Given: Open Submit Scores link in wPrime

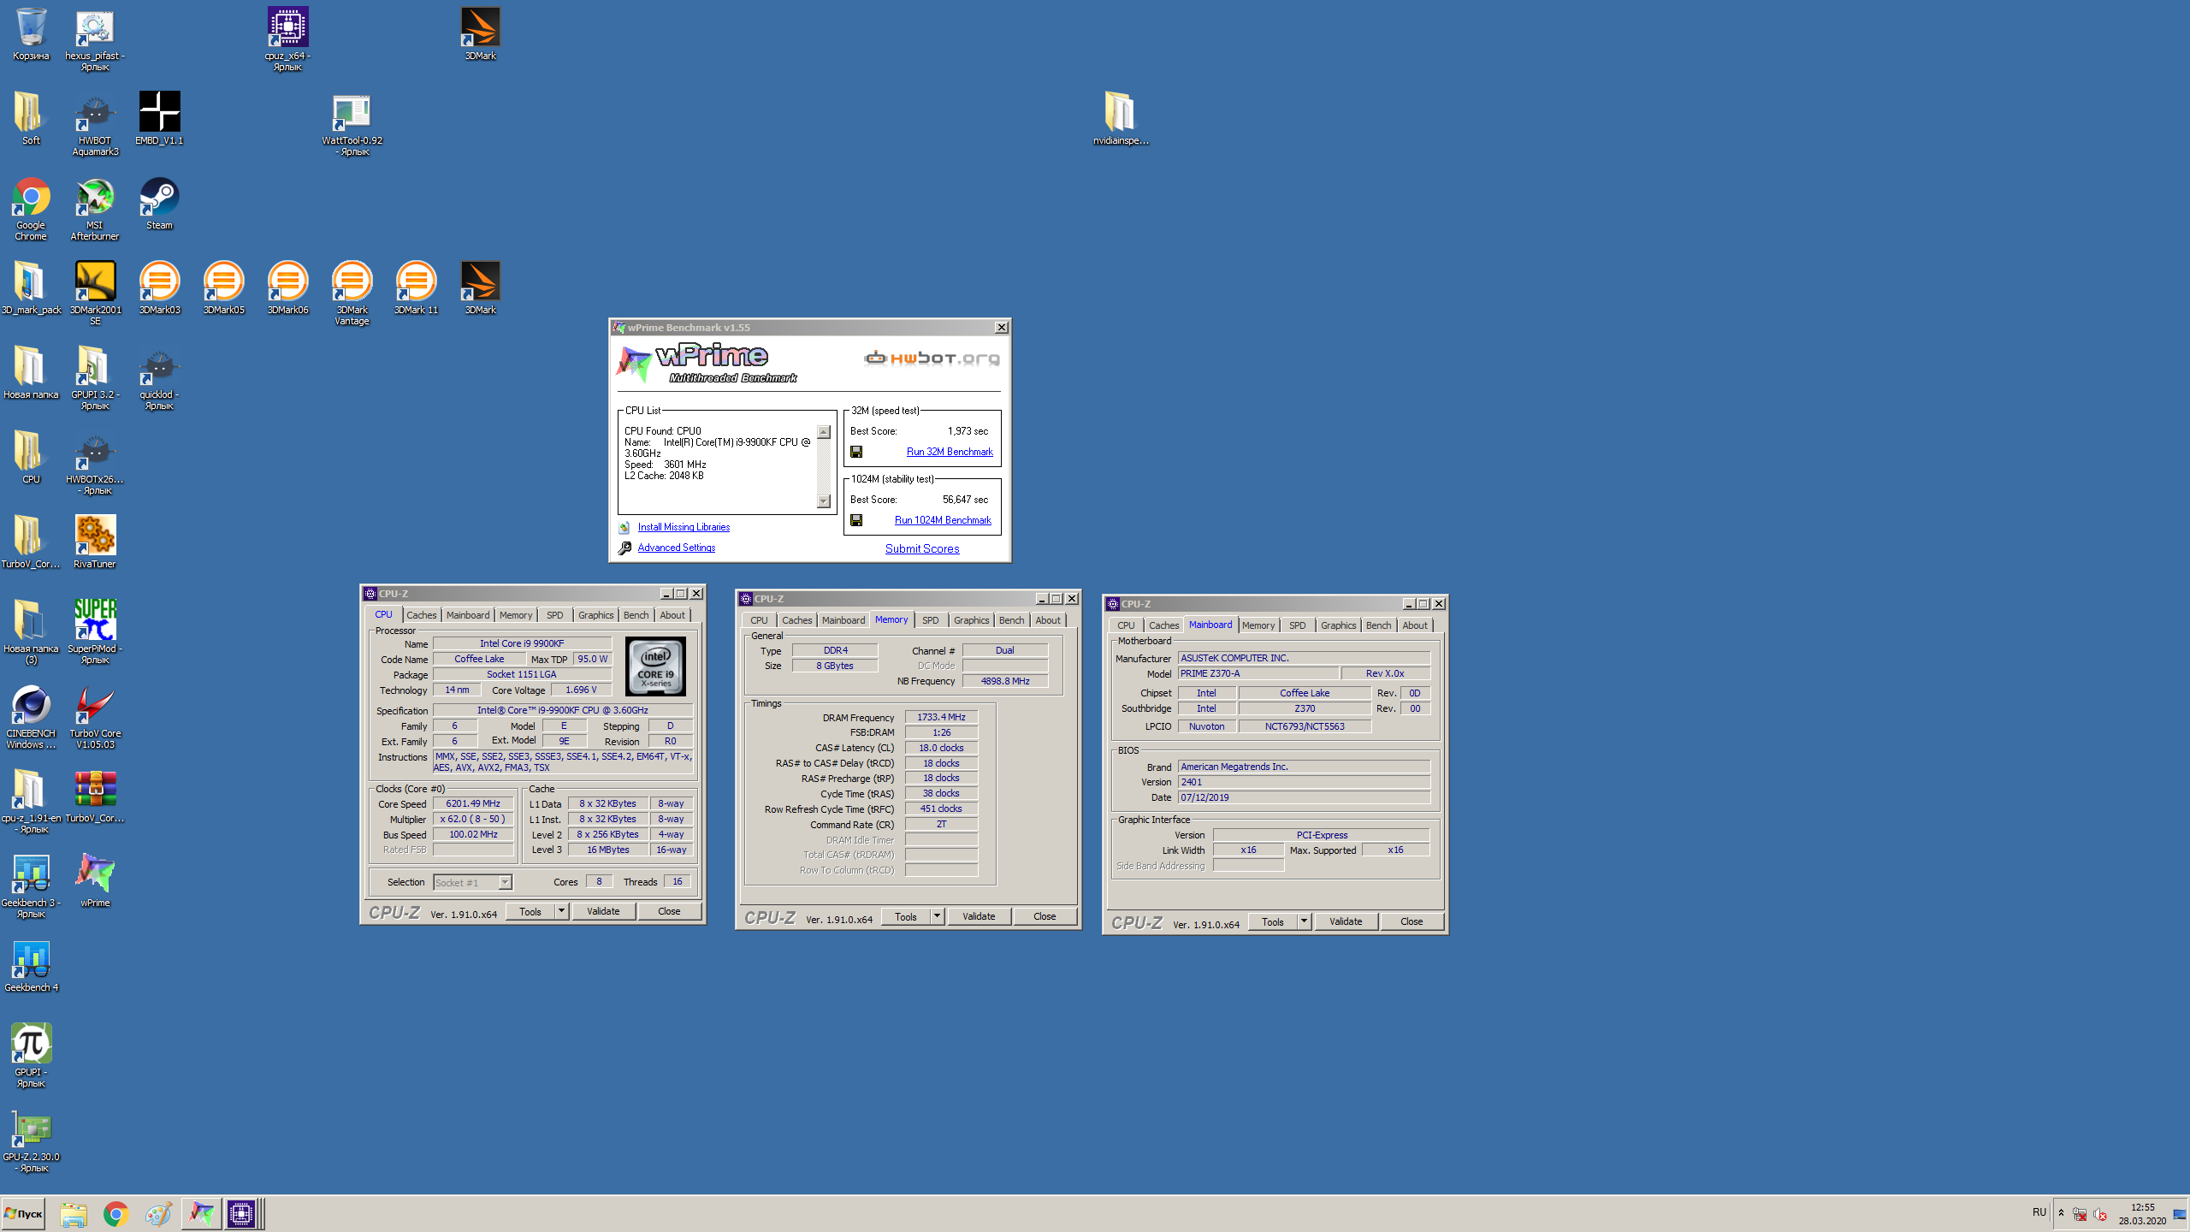Looking at the screenshot, I should click(922, 548).
